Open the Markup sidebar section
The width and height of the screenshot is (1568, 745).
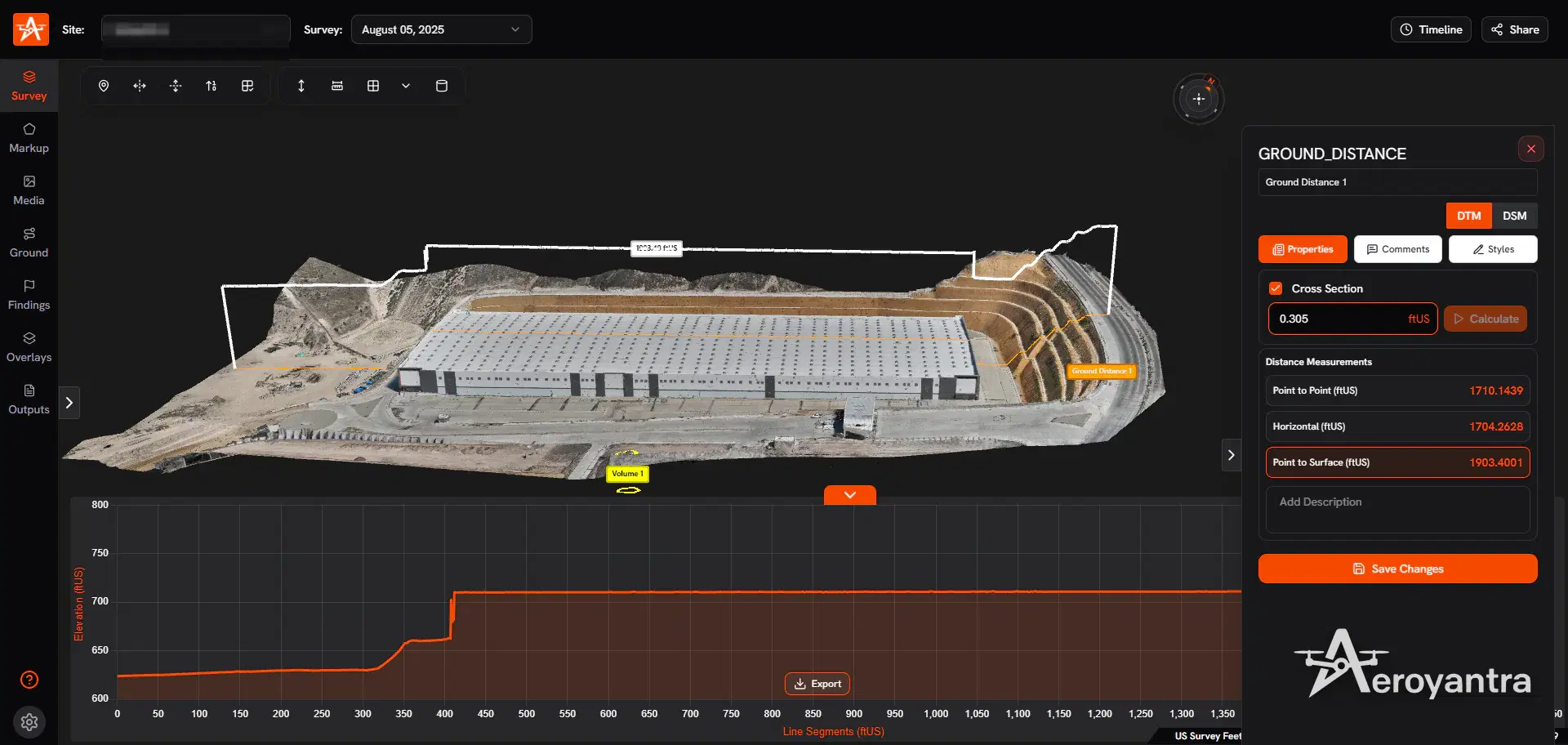[29, 138]
